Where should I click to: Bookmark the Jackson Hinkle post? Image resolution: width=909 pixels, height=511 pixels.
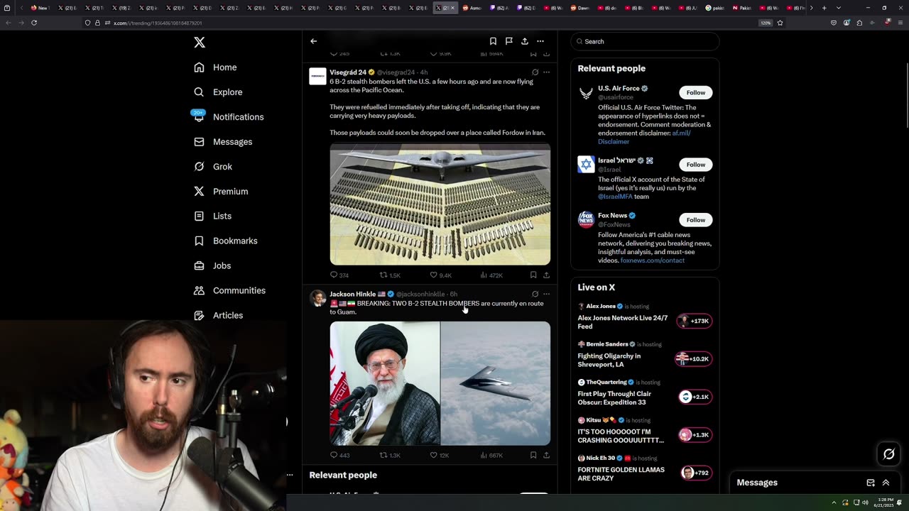(x=533, y=456)
